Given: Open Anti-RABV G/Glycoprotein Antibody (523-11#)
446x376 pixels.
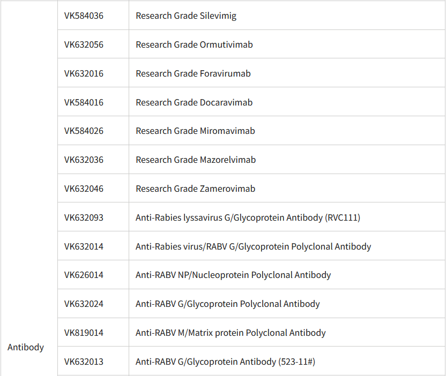Looking at the screenshot, I should pos(225,362).
